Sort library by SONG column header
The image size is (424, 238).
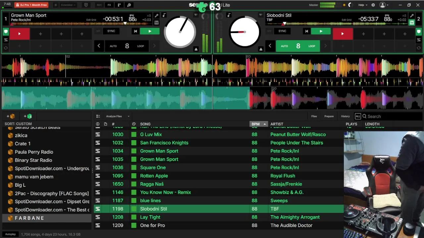point(145,124)
